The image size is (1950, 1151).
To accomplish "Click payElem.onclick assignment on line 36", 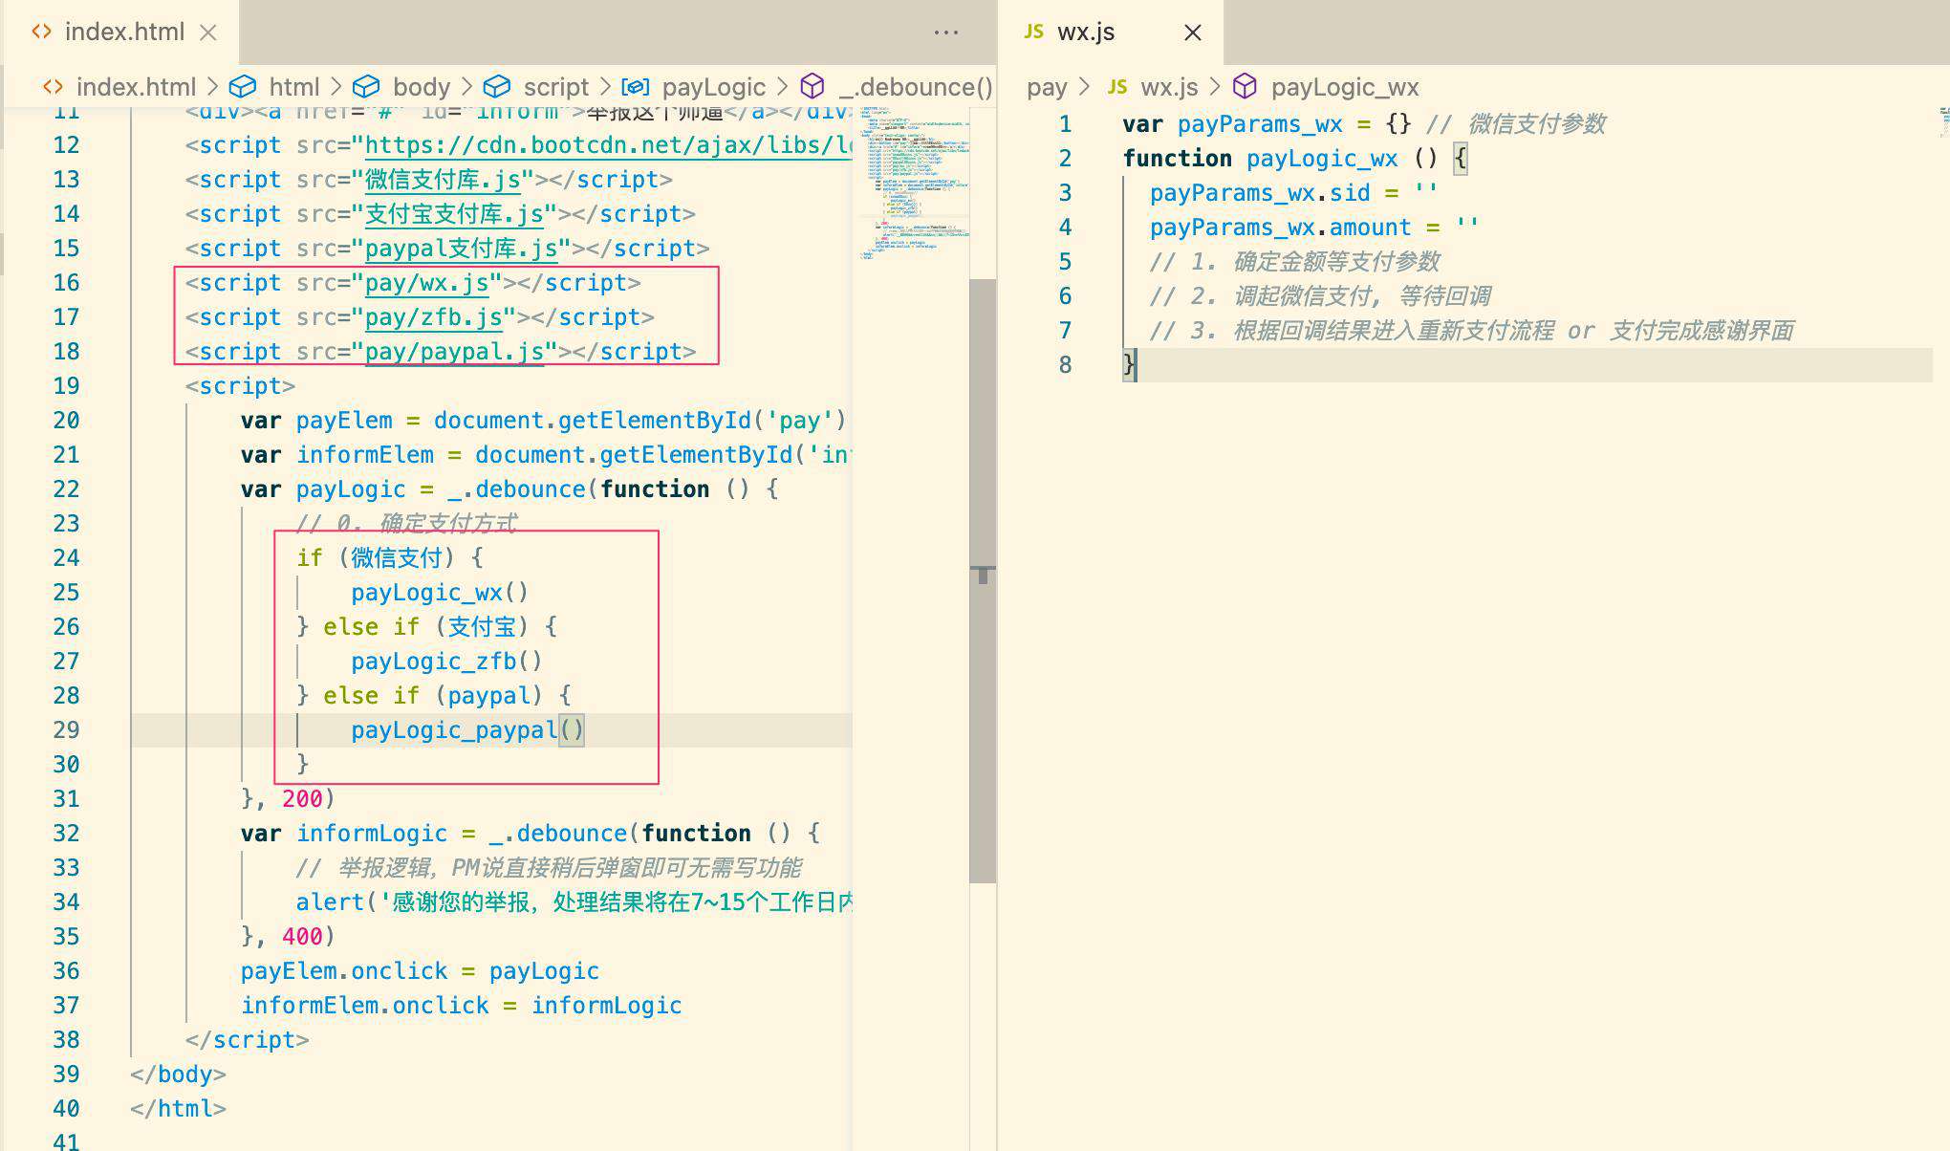I will [x=420, y=971].
